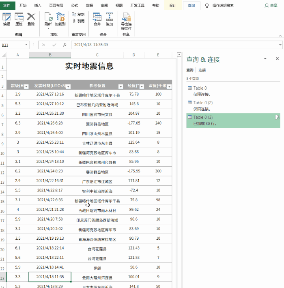
Task: Click the formula bar Cancel X icon
Action: [43, 45]
